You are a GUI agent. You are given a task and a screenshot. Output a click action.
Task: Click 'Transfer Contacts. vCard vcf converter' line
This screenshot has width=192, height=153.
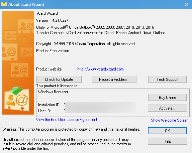[x=101, y=33]
